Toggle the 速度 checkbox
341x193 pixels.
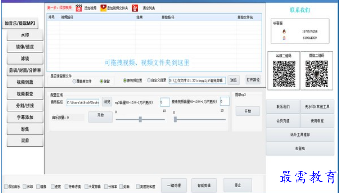[x=53, y=186]
